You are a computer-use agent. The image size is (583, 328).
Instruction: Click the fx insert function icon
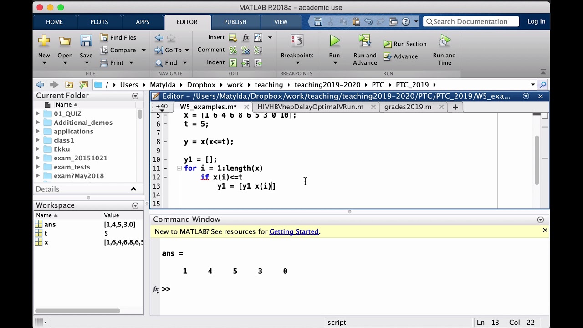click(245, 37)
